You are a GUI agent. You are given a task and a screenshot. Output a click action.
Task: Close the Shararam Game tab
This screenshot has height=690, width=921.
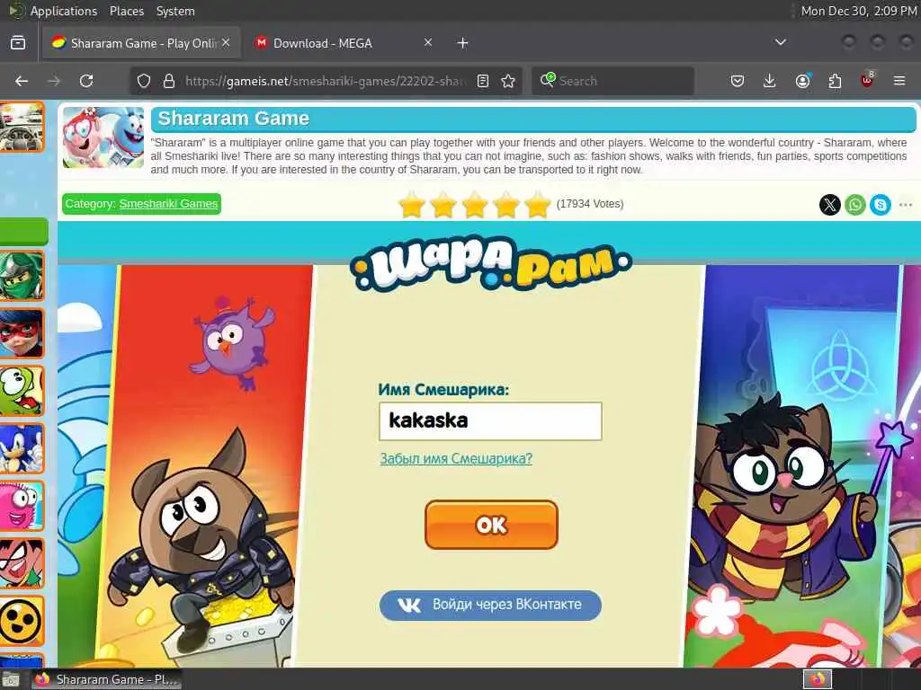(x=226, y=42)
